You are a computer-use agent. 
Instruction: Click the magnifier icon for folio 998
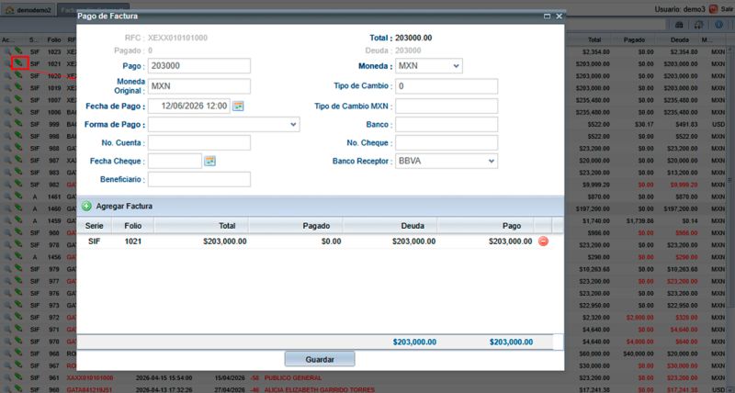click(x=7, y=136)
